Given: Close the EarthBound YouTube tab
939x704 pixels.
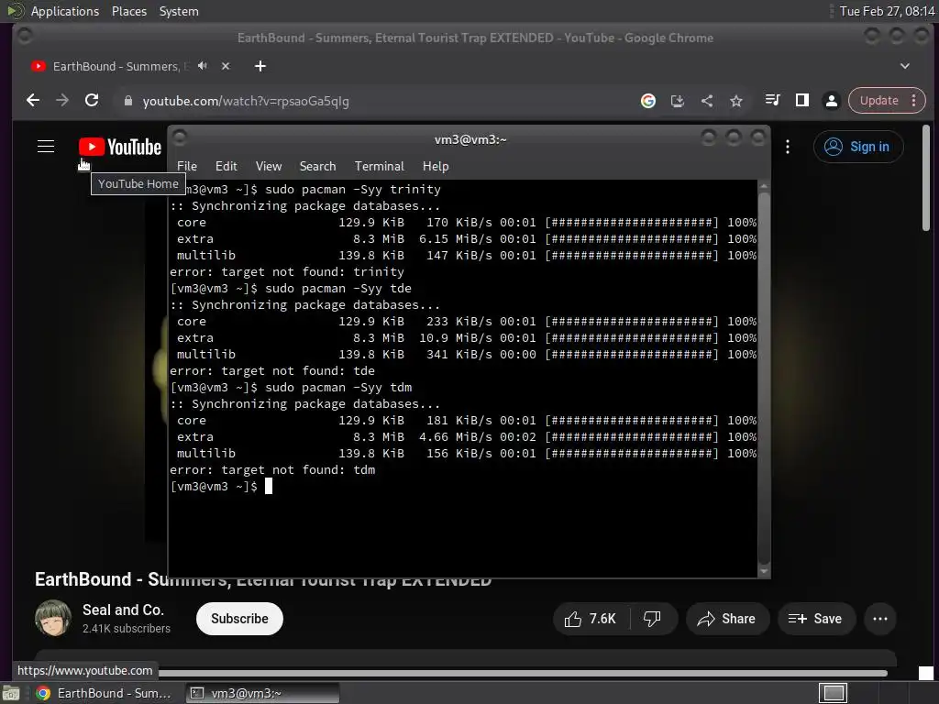Looking at the screenshot, I should click(226, 66).
